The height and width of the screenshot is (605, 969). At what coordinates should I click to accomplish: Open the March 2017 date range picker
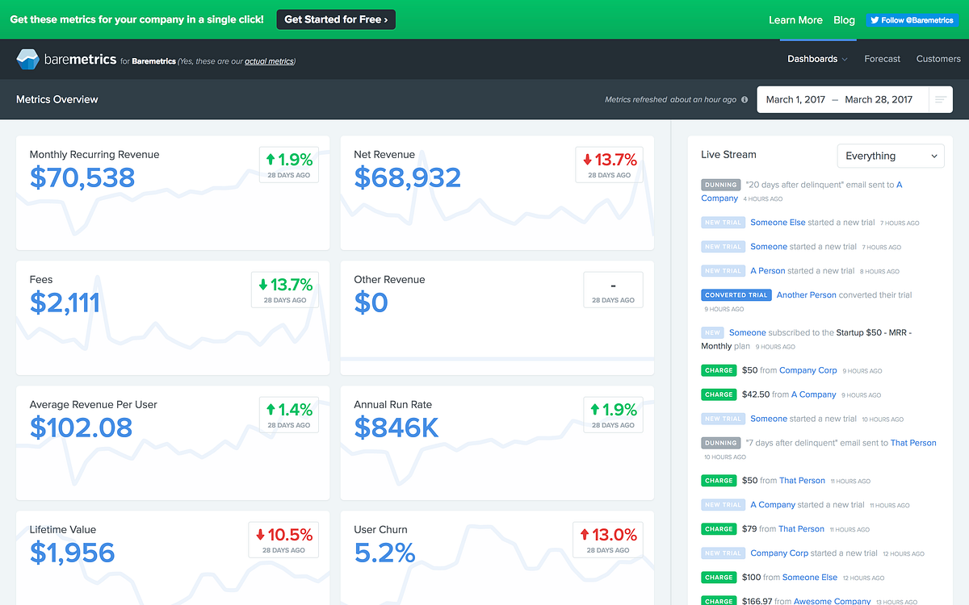[x=839, y=100]
